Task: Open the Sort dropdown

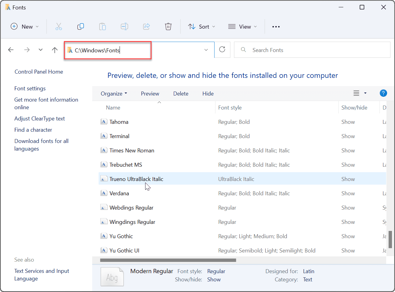Action: point(201,26)
